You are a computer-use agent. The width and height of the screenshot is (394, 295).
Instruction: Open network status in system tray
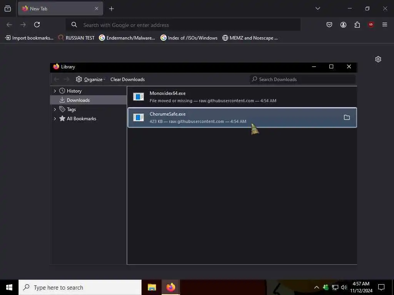click(x=335, y=287)
